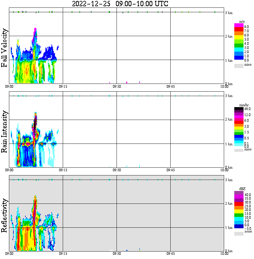
Task: Click the "1 km" label beside the Rain Intensity plot
Action: (x=229, y=144)
